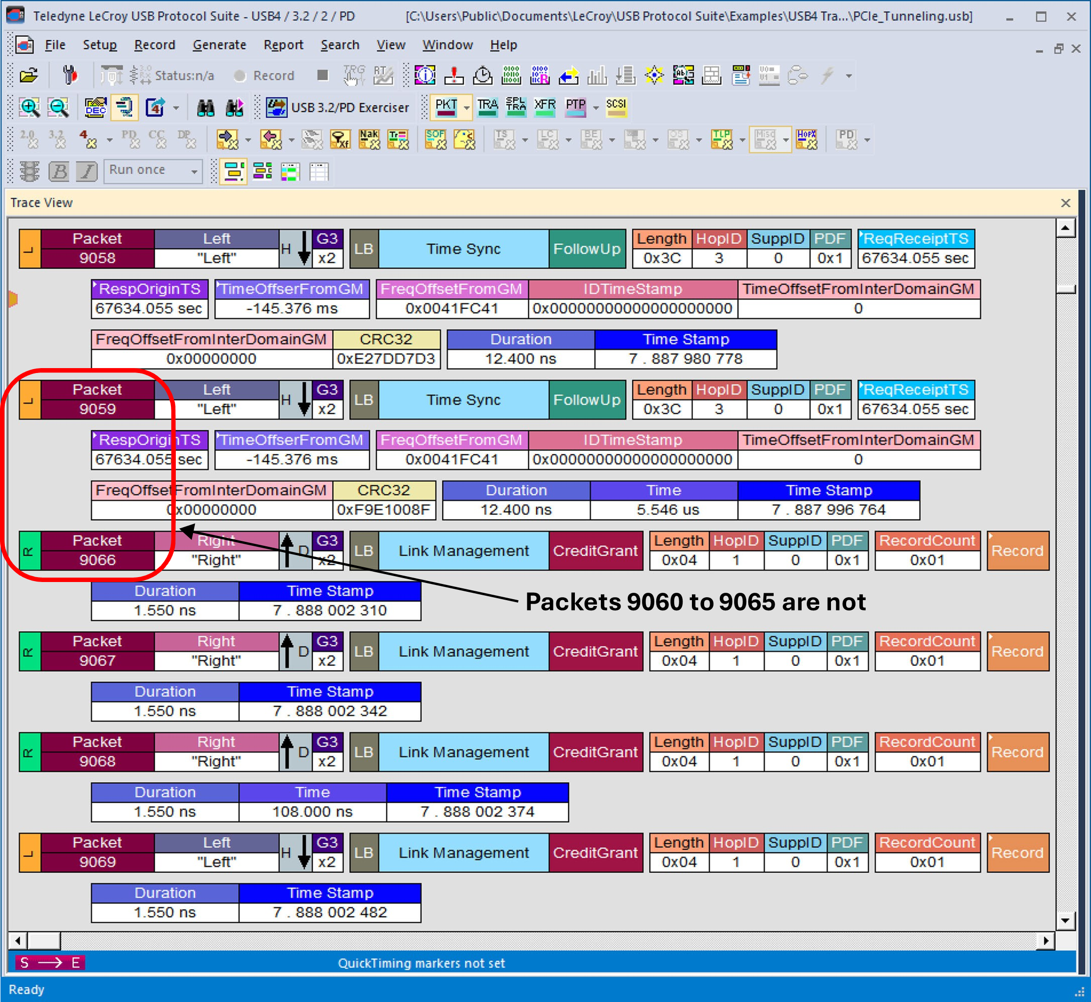Image resolution: width=1091 pixels, height=1002 pixels.
Task: Show the XFR transfer level decode
Action: pos(545,107)
